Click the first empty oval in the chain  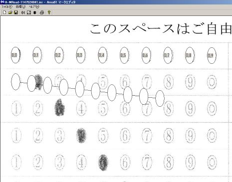pyautogui.click(x=15, y=82)
